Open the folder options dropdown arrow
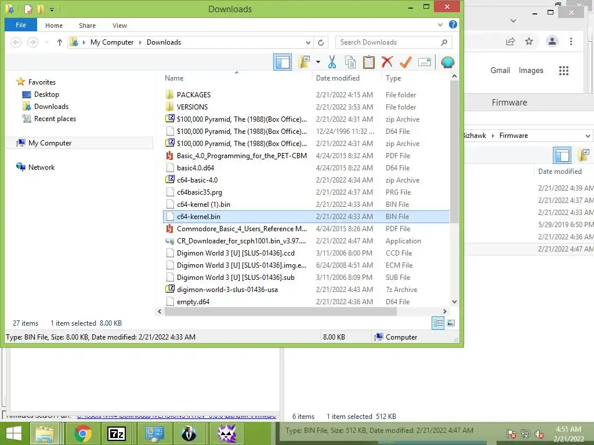Viewport: 594px width, 445px height. [318, 62]
